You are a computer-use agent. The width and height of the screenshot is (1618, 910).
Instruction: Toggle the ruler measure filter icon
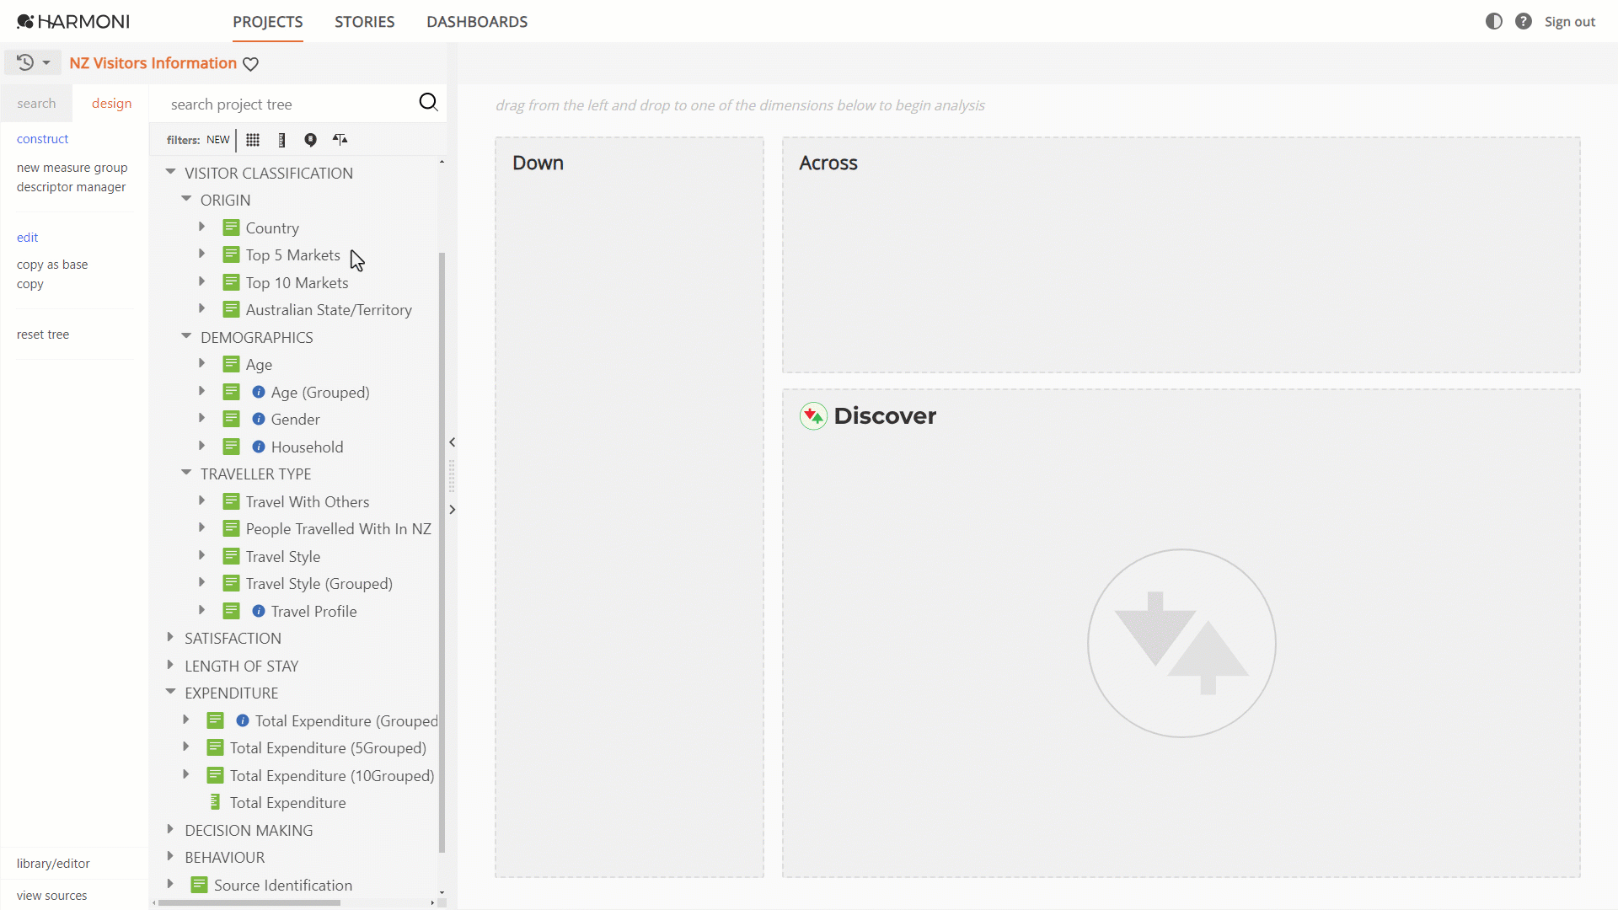coord(281,140)
